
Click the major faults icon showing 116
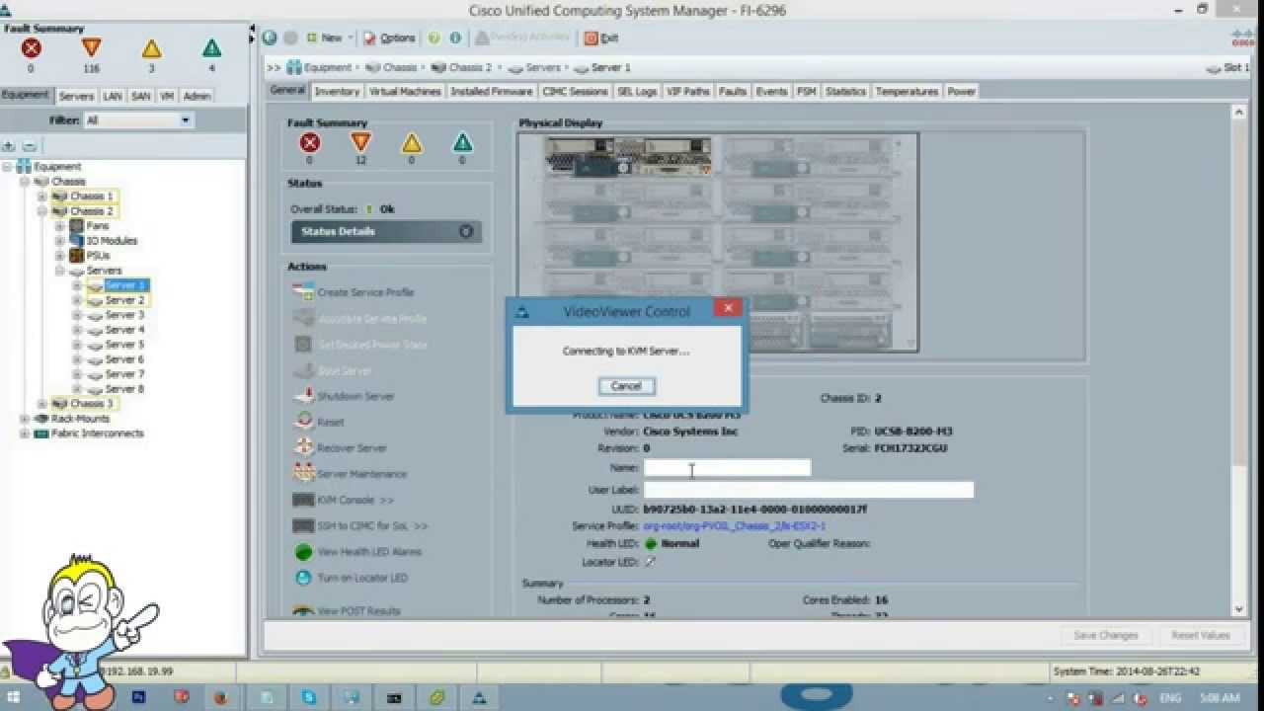(91, 48)
